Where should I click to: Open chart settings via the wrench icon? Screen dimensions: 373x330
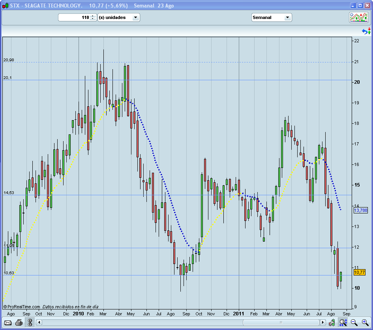[332, 322]
